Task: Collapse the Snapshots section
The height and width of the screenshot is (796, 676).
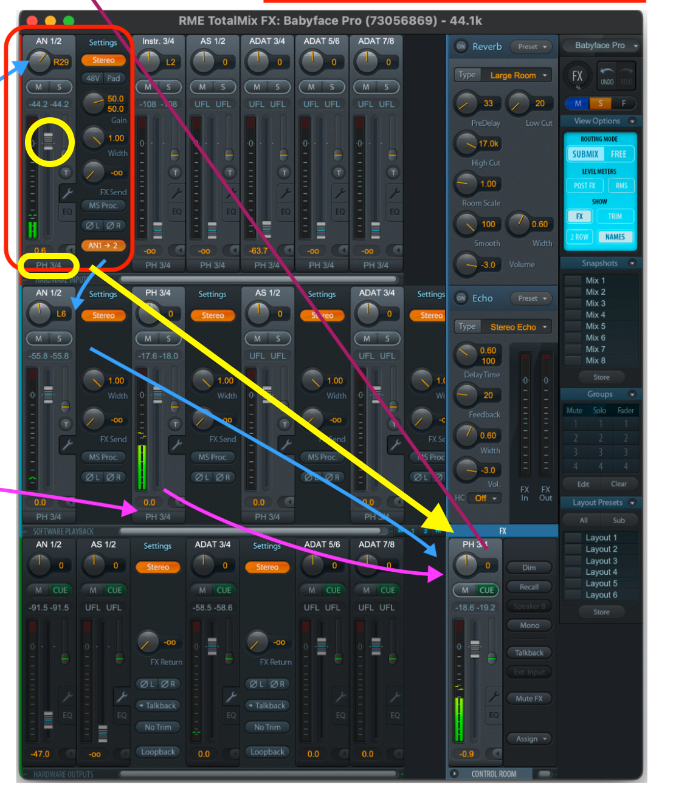Action: pos(632,263)
